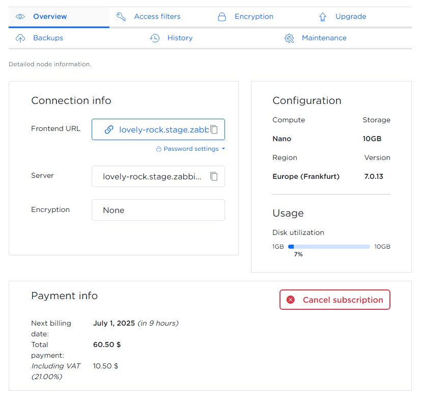This screenshot has height=399, width=421.
Task: Open the Maintenance tab
Action: coord(324,38)
